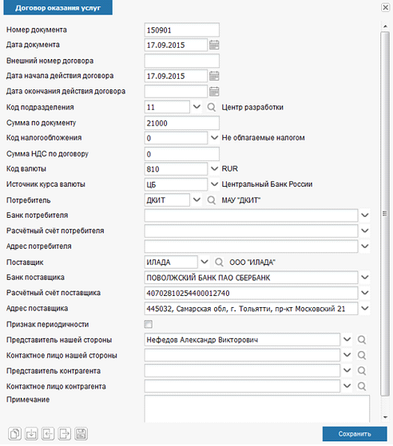Open the Банк поставщика dropdown list

[365, 278]
